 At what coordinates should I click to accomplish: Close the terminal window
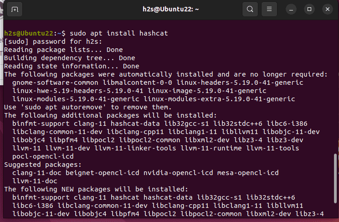point(328,9)
